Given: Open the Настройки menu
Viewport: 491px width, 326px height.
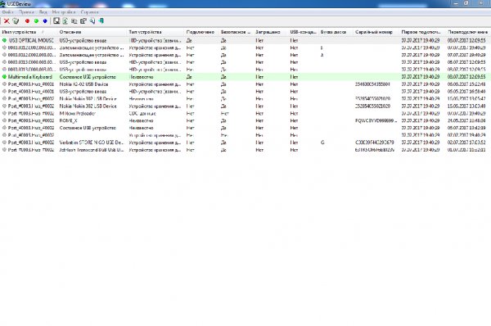Looking at the screenshot, I should pos(64,12).
